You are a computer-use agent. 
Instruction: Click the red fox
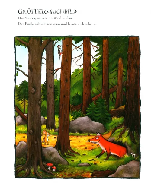click(x=108, y=147)
